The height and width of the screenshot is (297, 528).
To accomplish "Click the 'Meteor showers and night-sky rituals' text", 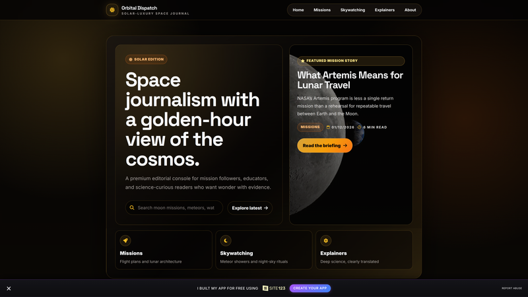I will pyautogui.click(x=254, y=261).
